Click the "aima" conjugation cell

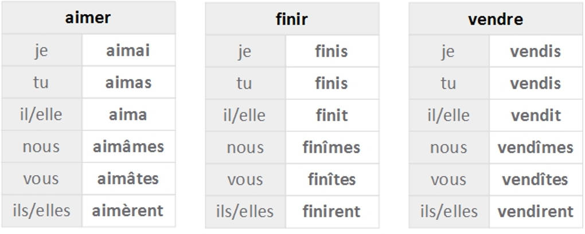pos(128,114)
